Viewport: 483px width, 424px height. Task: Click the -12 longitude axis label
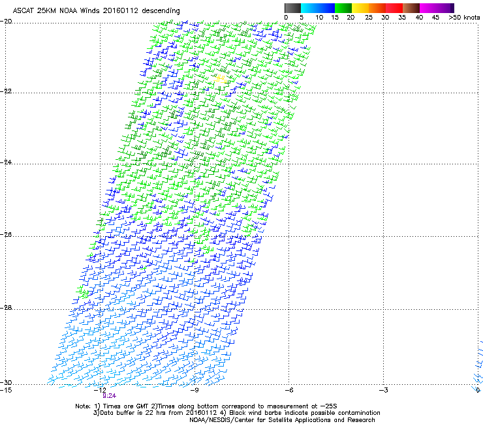100,390
